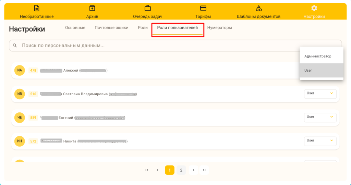Click the search magnifier icon
The image size is (351, 185).
pos(15,46)
